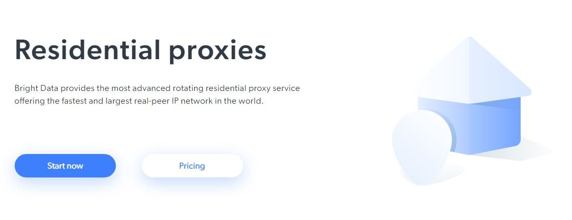Select the shield shape beside the house
This screenshot has width=572, height=220.
point(422,145)
